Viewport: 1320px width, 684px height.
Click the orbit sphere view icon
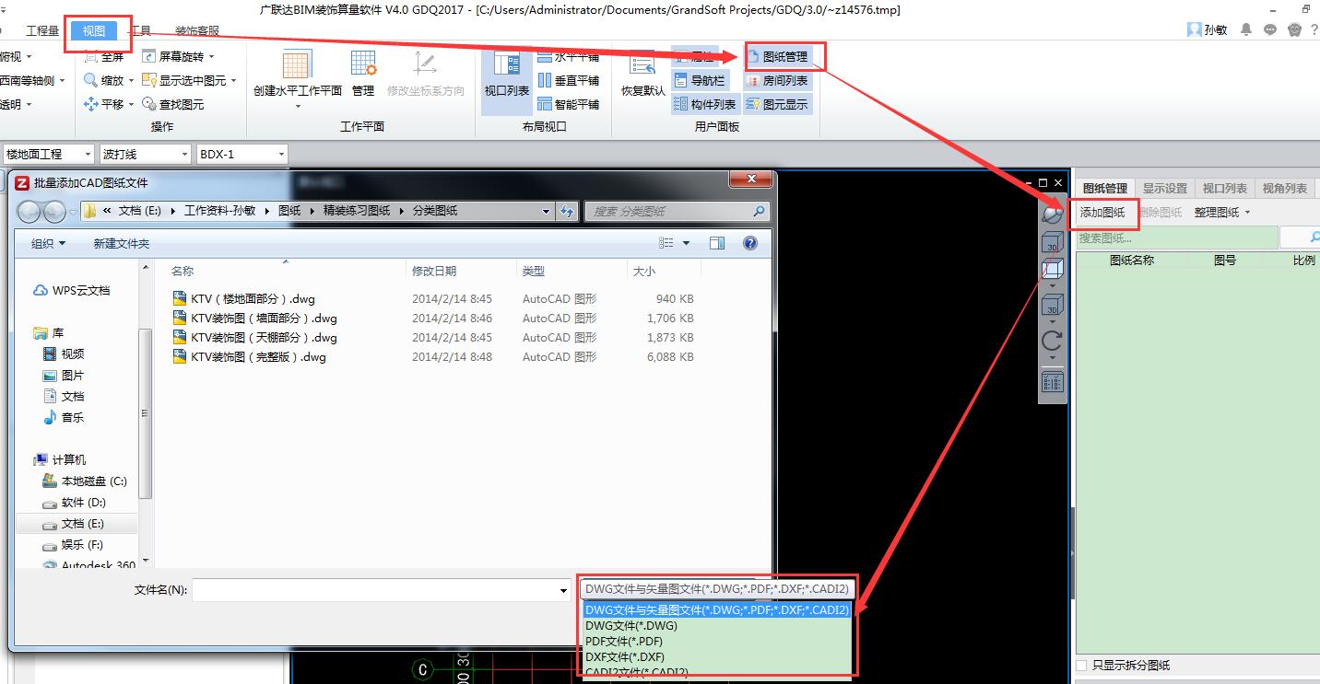[1053, 214]
